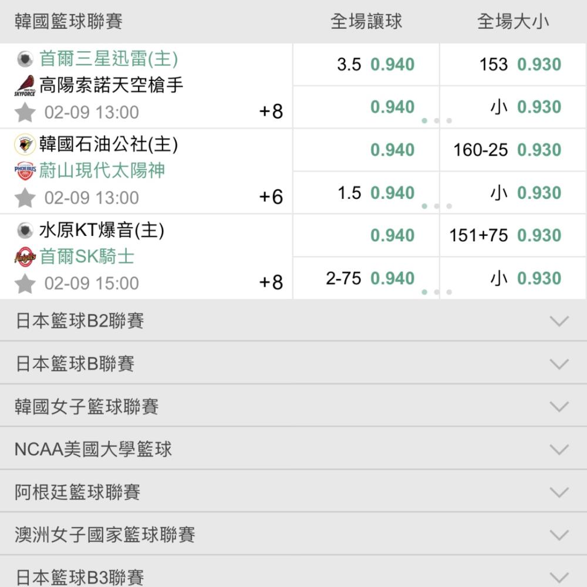
Task: Tap the Skyforce team logo
Action: point(25,86)
